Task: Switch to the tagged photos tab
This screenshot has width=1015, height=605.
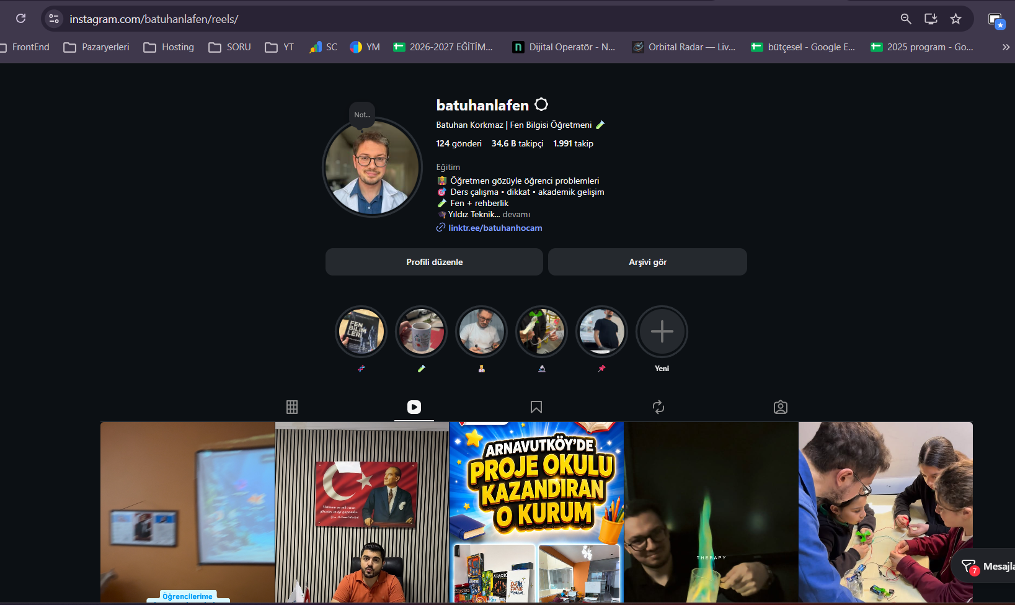Action: tap(781, 407)
